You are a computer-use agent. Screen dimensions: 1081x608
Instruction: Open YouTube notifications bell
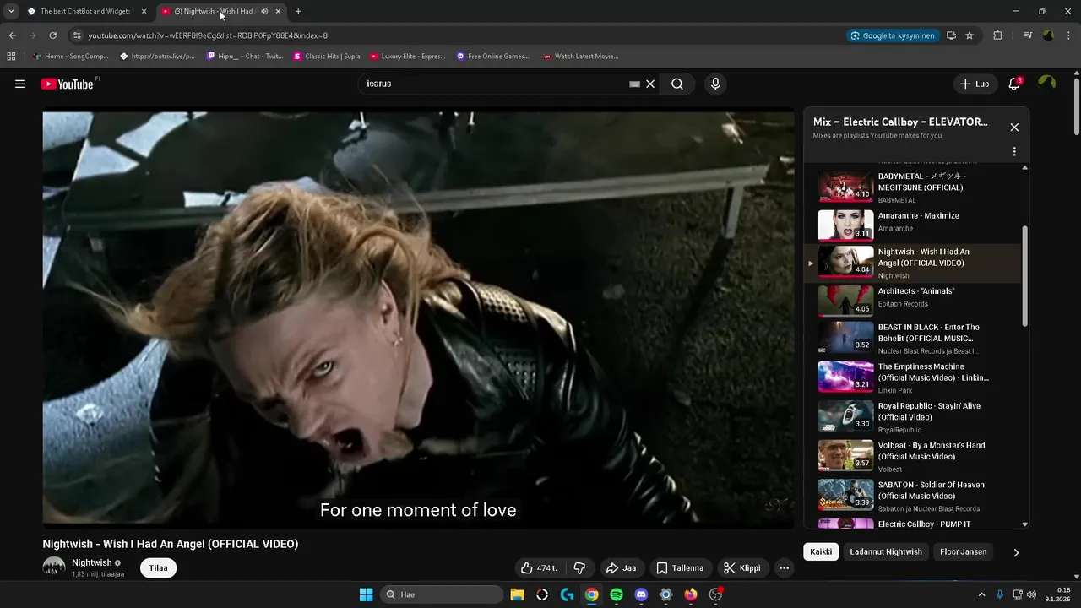pyautogui.click(x=1014, y=84)
